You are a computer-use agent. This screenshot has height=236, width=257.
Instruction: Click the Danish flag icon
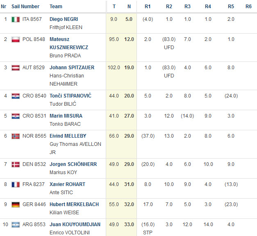tap(16, 164)
